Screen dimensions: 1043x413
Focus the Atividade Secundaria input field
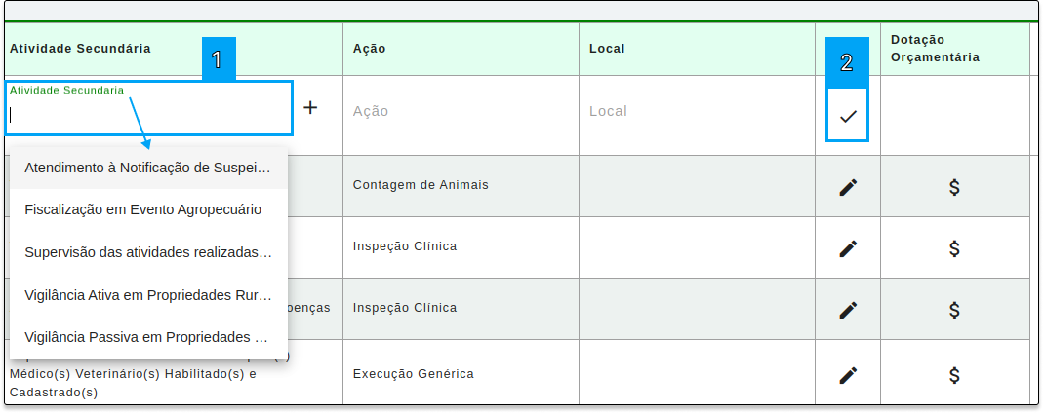(148, 114)
